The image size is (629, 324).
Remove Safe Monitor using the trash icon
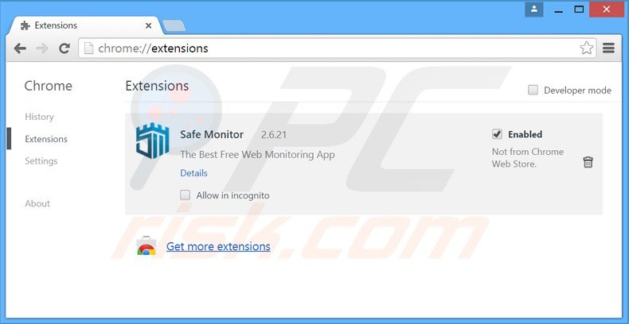pyautogui.click(x=588, y=162)
